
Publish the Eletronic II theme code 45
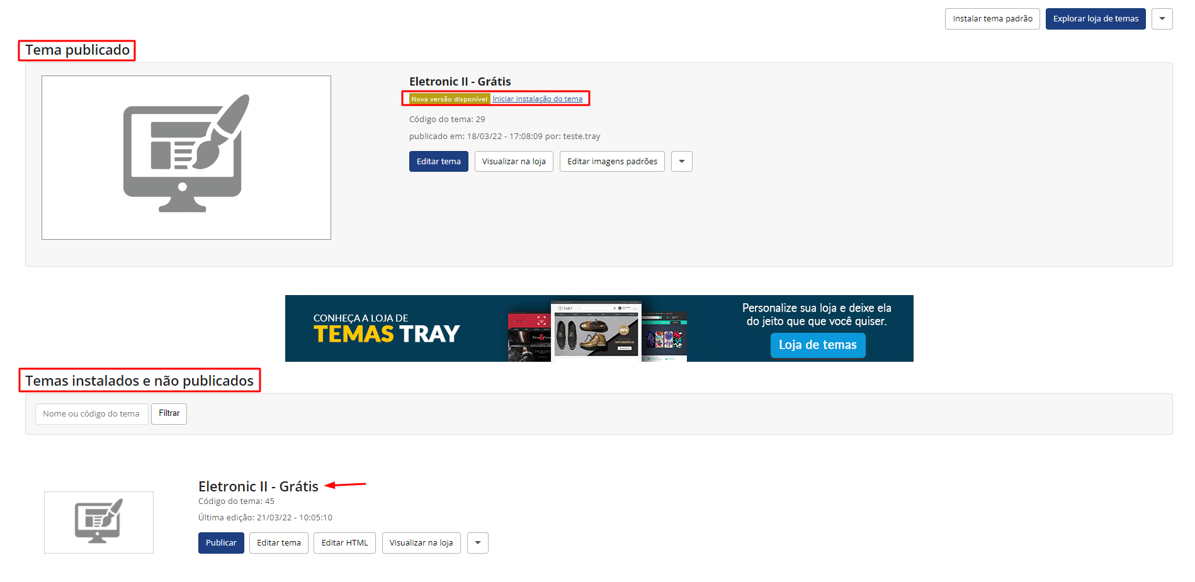click(x=221, y=543)
